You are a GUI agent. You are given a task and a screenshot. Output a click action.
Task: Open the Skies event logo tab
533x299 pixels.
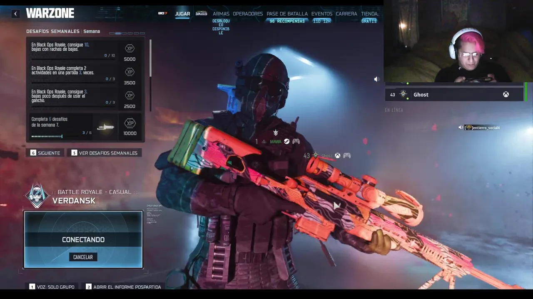coord(201,13)
